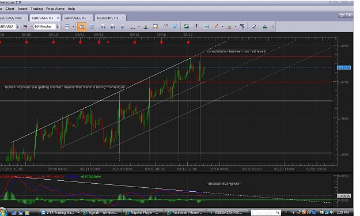Click the 0.00089 indicator value label
Viewport: 360px width, 216px height.
click(344, 196)
